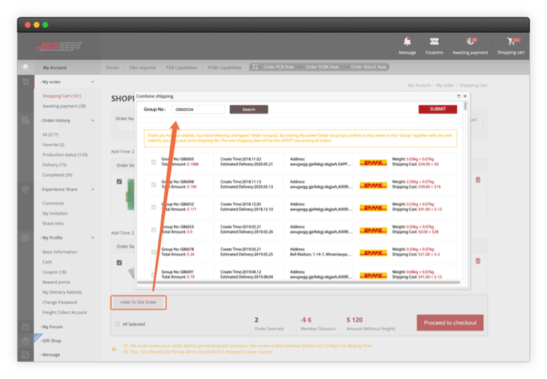Image resolution: width=547 pixels, height=379 pixels.
Task: Click the Search button in dialog
Action: (249, 110)
